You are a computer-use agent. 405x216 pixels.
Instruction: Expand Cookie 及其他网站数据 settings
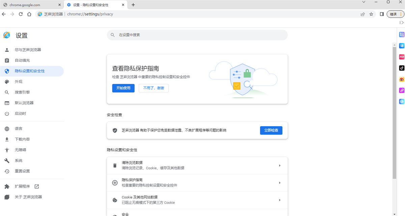[x=197, y=200]
